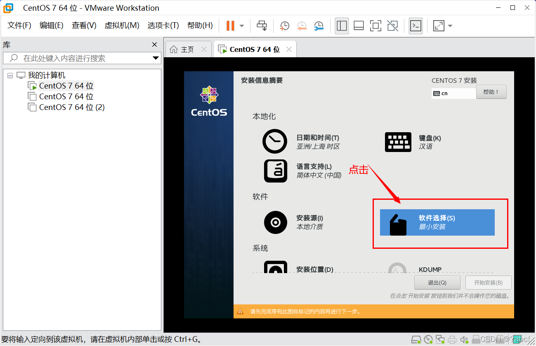This screenshot has width=536, height=346.
Task: Click the stretch guest display icon
Action: coord(439,26)
